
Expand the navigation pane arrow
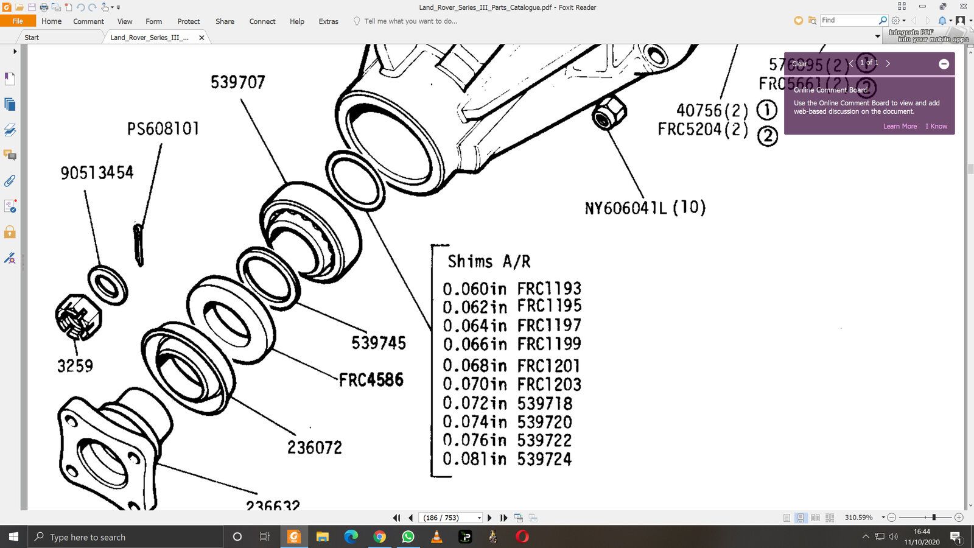pos(15,51)
